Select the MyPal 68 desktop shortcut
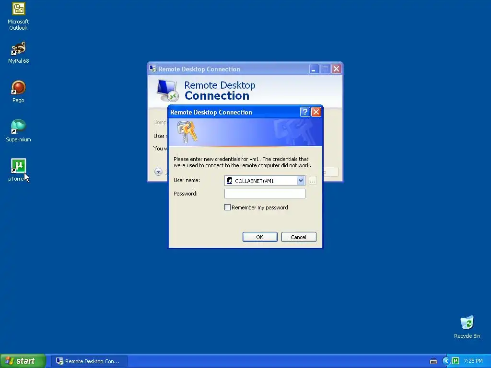This screenshot has height=368, width=491. click(x=18, y=52)
